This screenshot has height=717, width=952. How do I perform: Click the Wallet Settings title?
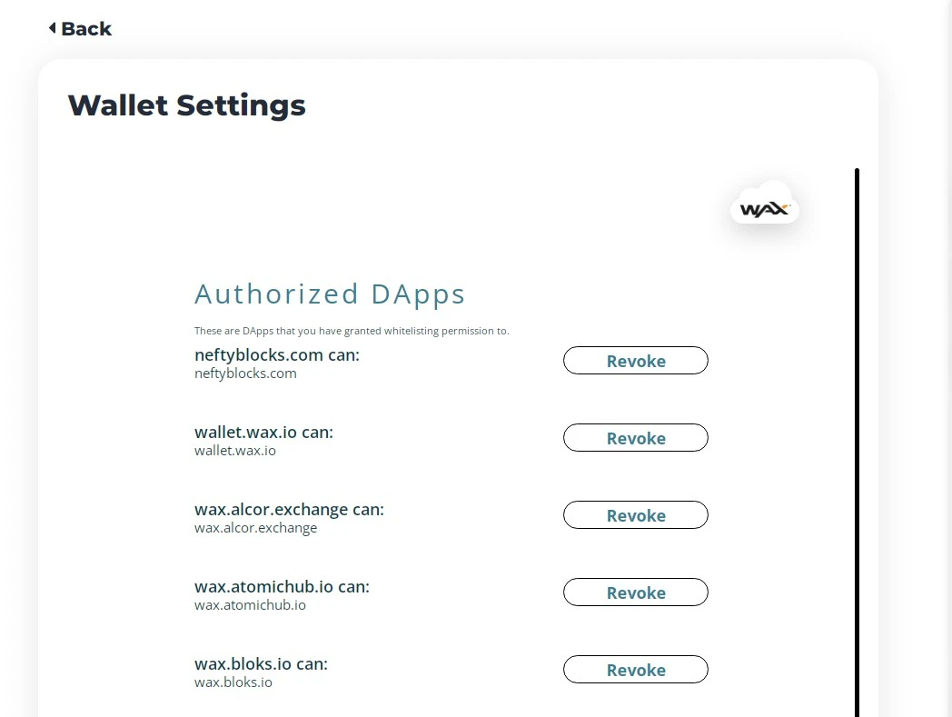186,105
